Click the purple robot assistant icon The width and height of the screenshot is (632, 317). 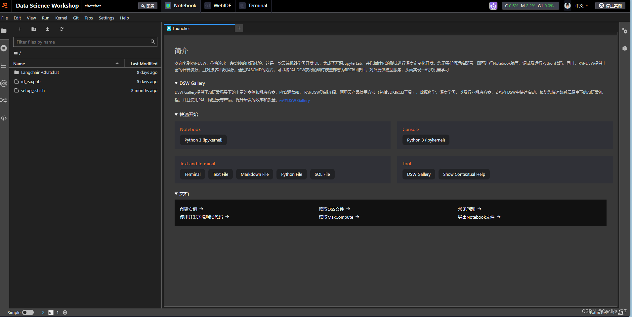pyautogui.click(x=493, y=6)
